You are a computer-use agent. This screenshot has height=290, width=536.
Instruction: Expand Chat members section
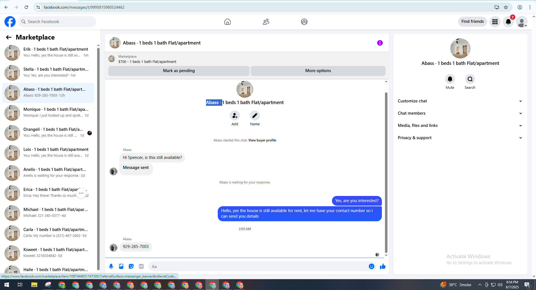coord(460,113)
